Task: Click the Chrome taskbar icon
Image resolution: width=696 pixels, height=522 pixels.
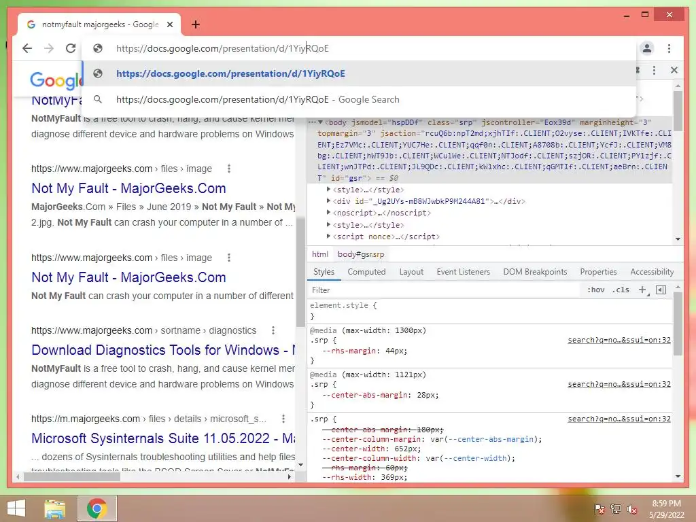Action: 97,508
